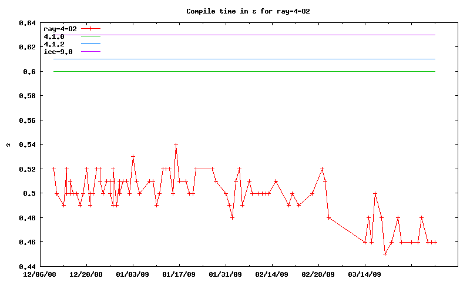Pick the 01/03/09 date tick label
Viewport: 470px width, 282px height.
click(x=133, y=274)
